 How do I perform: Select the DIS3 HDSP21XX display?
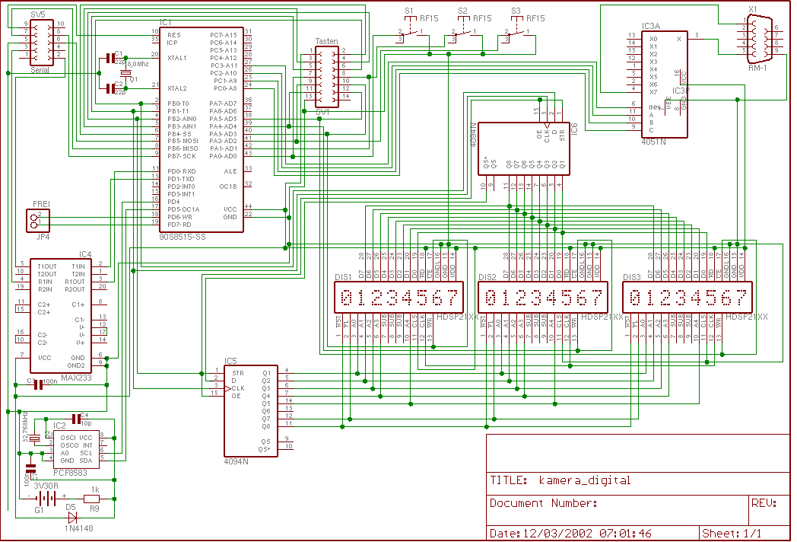689,297
